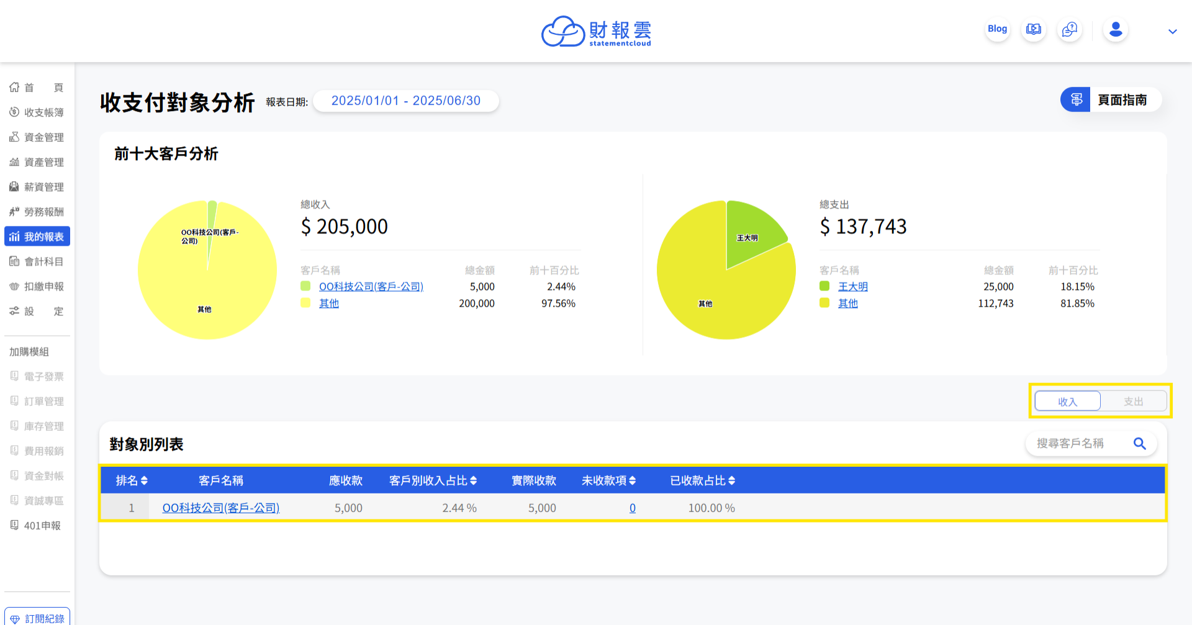This screenshot has width=1192, height=625.
Task: Click the 實際收款 column header
Action: 534,480
